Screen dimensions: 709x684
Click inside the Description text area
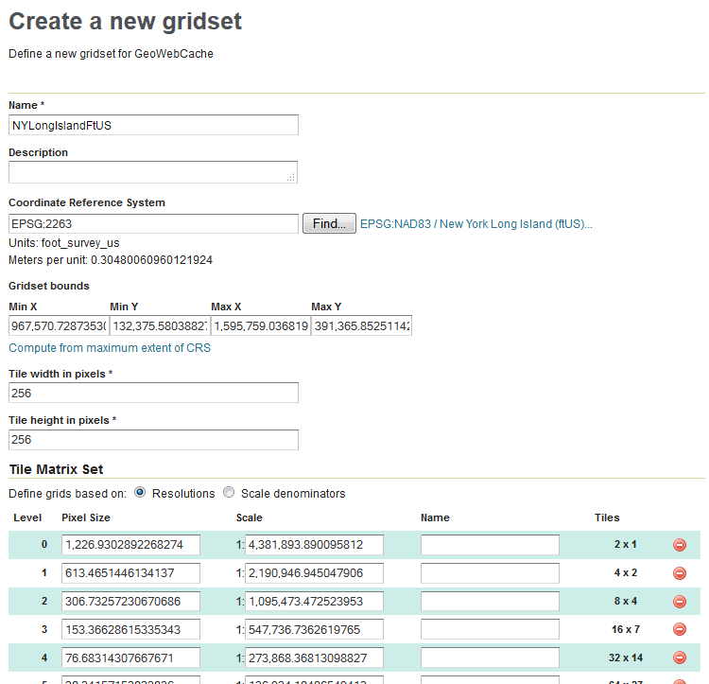[x=153, y=172]
